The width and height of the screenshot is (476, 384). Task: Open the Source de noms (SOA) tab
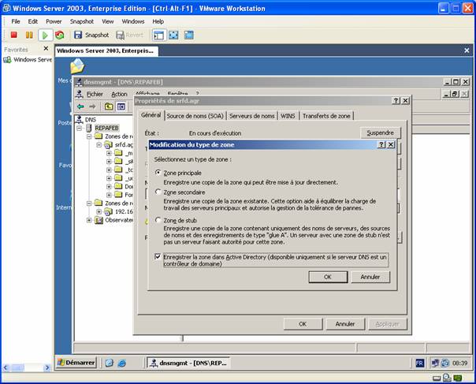pyautogui.click(x=195, y=116)
